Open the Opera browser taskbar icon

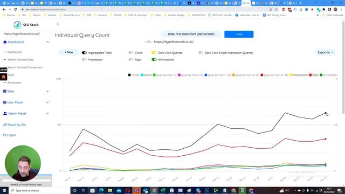[x=128, y=190]
